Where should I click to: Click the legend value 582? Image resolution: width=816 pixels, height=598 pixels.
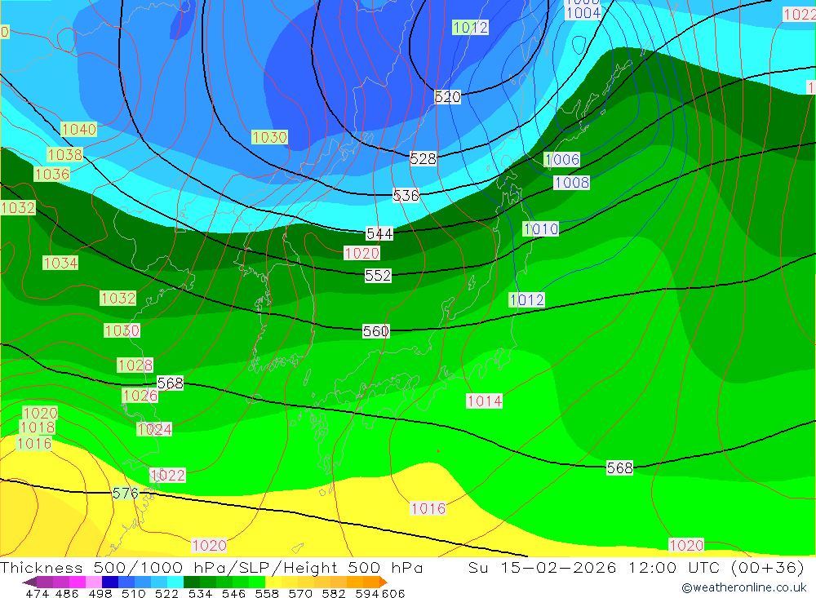coord(333,593)
